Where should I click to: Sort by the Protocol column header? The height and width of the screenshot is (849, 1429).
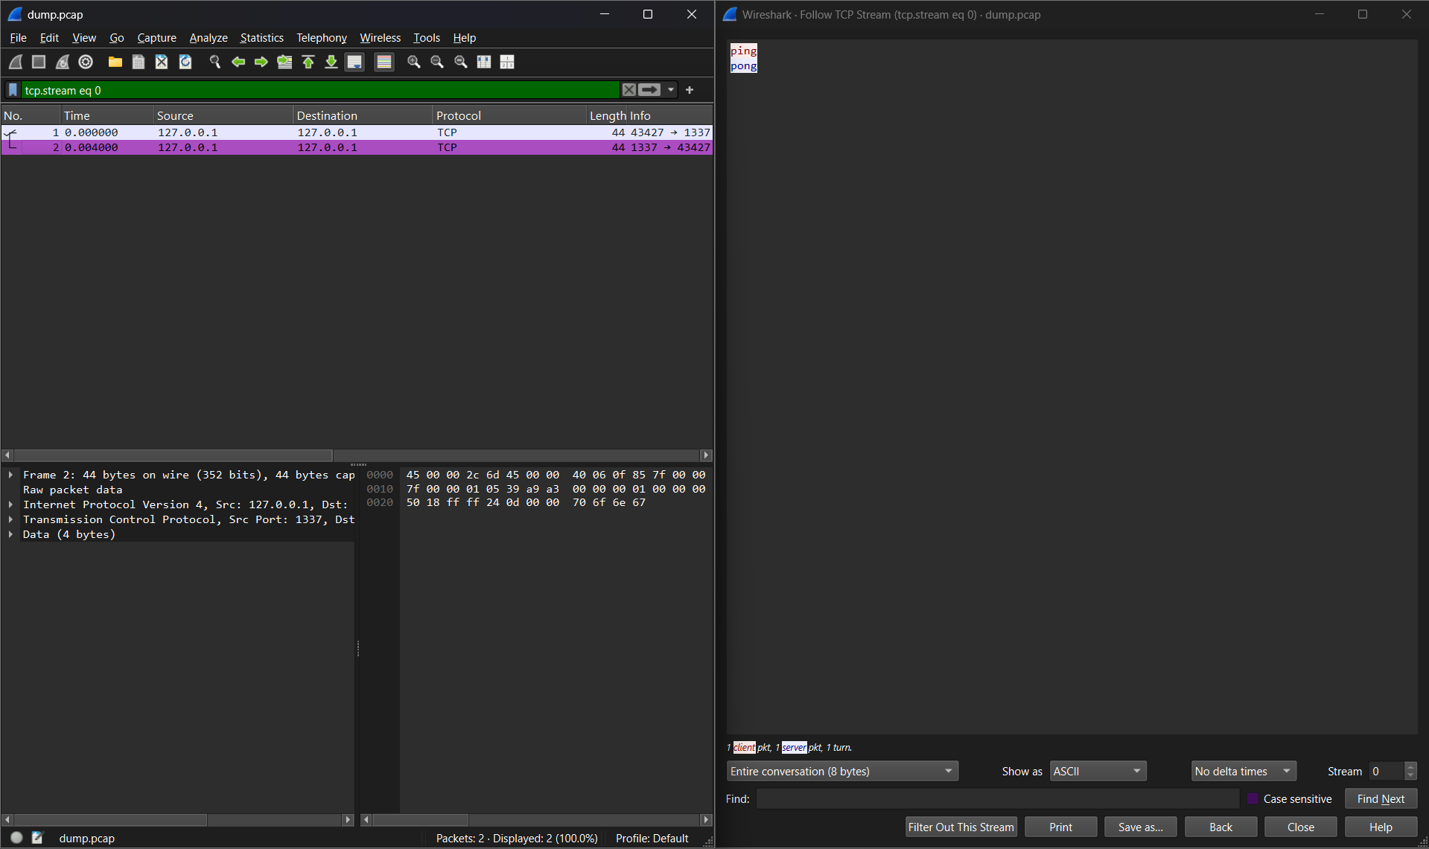point(509,115)
